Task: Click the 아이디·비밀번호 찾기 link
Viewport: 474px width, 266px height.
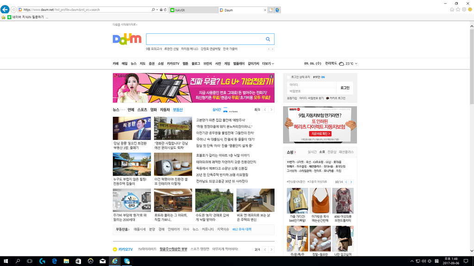Action: [312, 98]
